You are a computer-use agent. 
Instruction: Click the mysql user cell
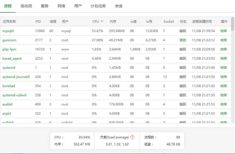pyautogui.click(x=66, y=31)
